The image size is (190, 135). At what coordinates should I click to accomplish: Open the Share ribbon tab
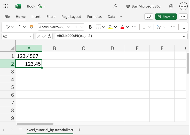[51, 17]
